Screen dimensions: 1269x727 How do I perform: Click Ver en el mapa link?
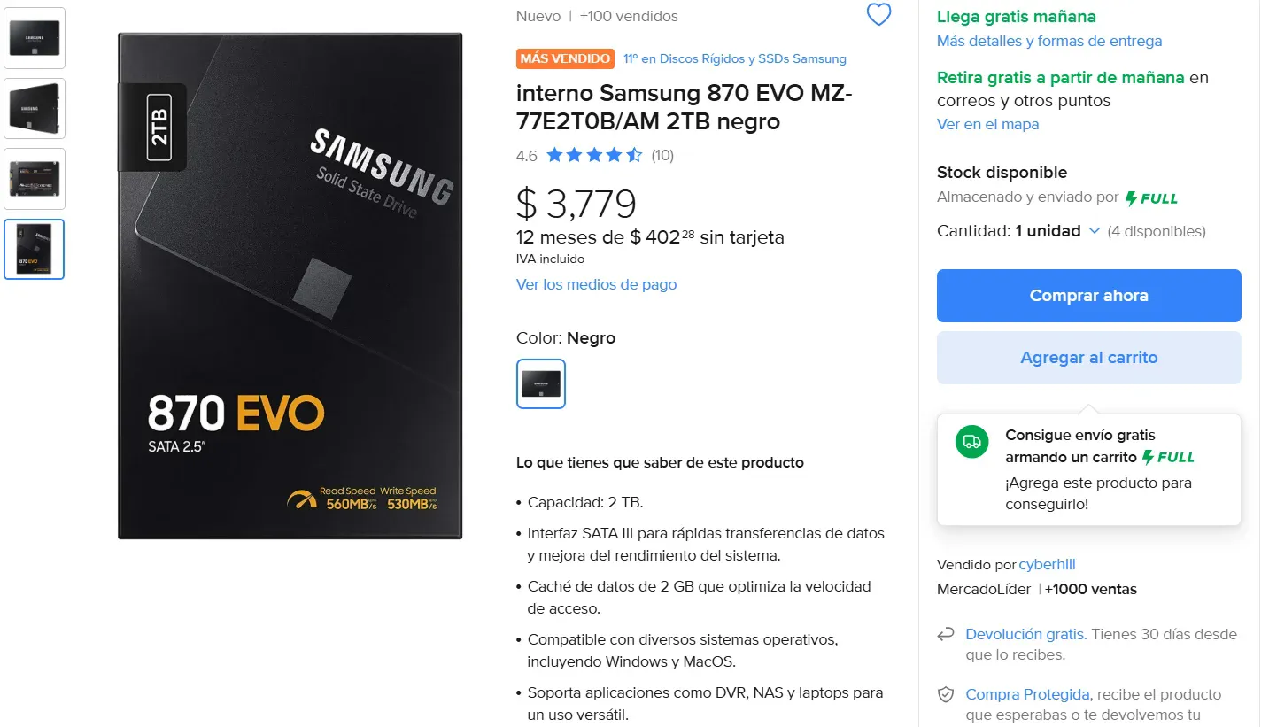coord(988,124)
